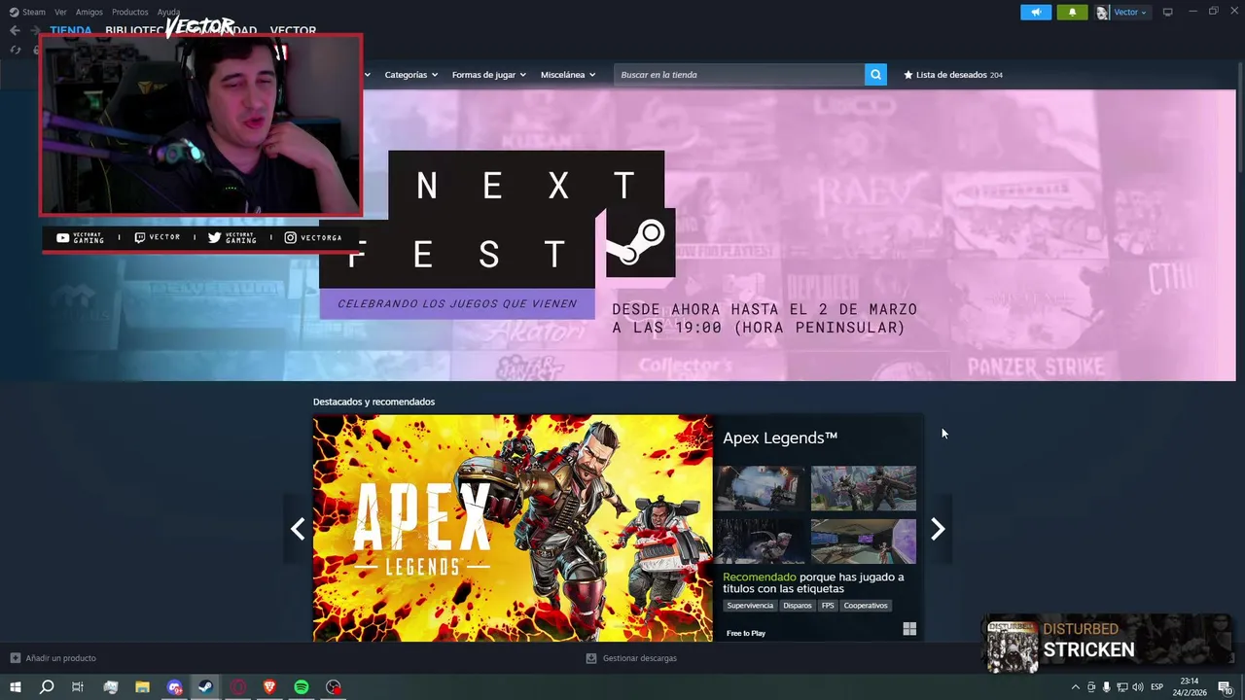View the top-left Apex Legends screenshot

[x=761, y=488]
